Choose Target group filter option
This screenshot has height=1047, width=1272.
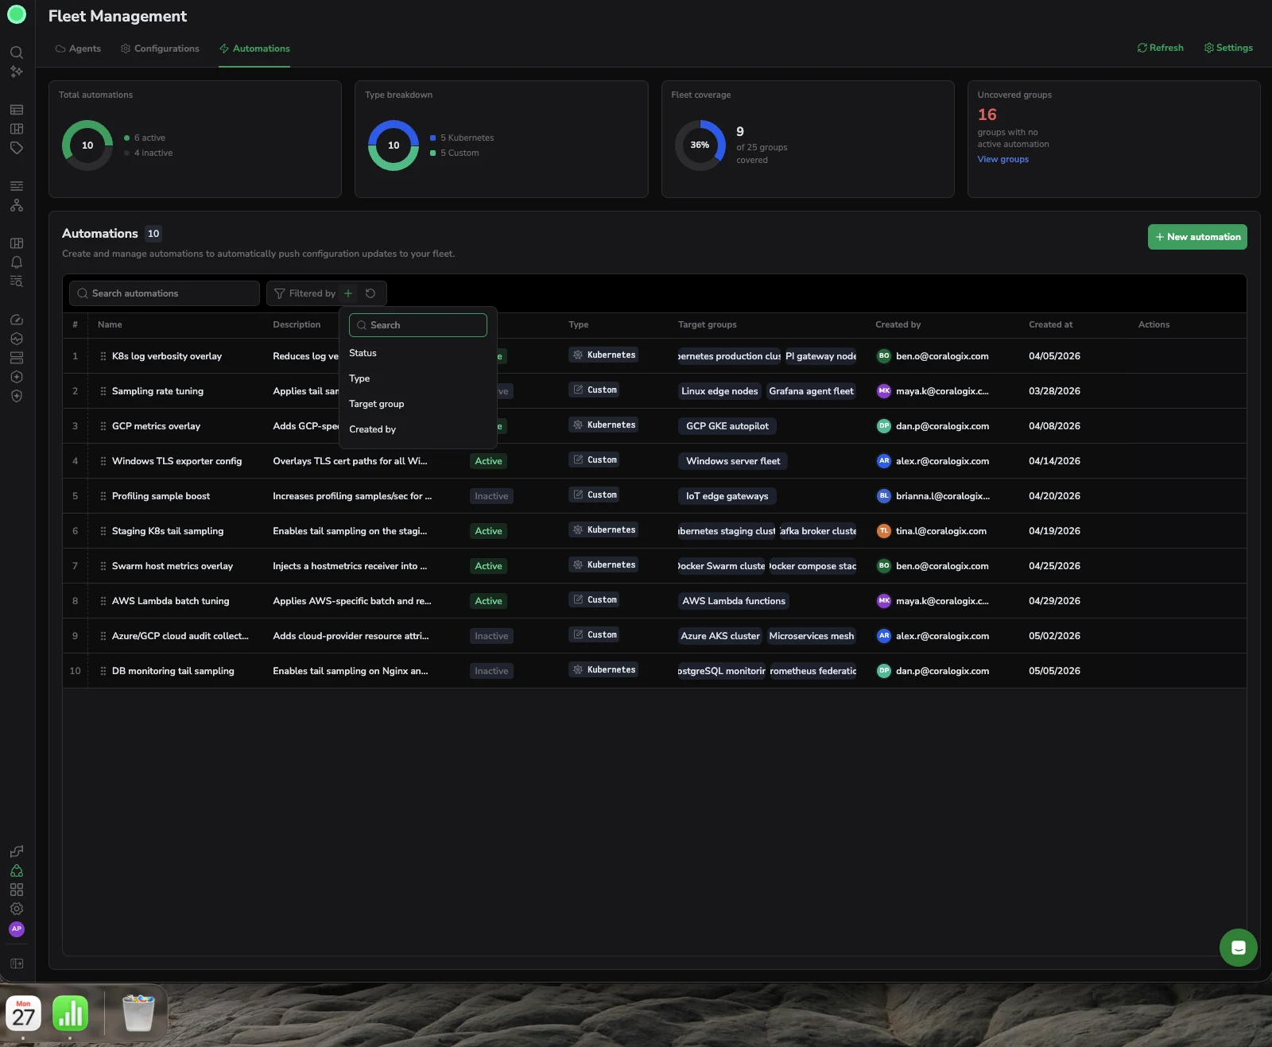[418, 404]
